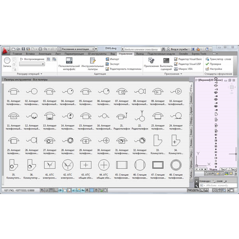This screenshot has height=239, width=239.
Task: Insert symbol 48. Станция телефонная
Action: 176,170
